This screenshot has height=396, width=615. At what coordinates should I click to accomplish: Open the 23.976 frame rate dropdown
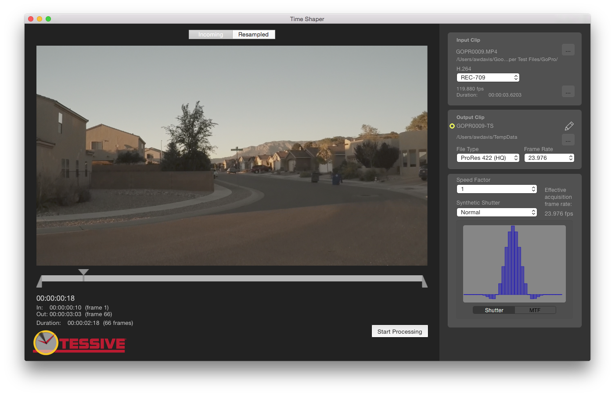(x=549, y=158)
